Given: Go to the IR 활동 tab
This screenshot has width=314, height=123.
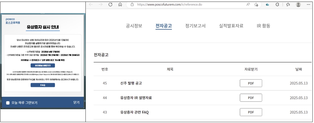Looking at the screenshot, I should [263, 26].
